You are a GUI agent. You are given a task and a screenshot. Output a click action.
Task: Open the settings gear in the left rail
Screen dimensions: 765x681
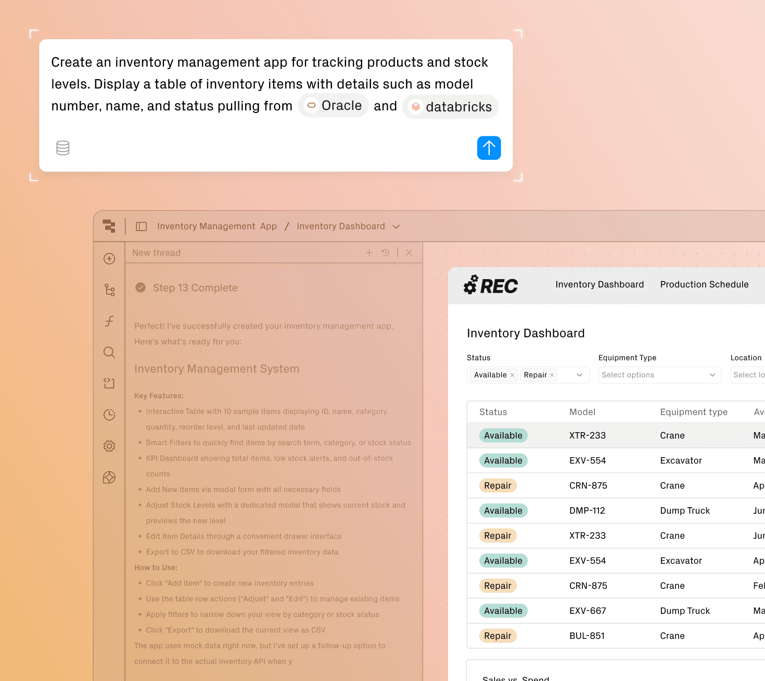pos(109,446)
